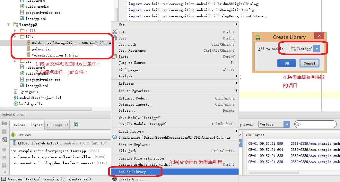Switch to the Devices | logcat tab

[27, 125]
